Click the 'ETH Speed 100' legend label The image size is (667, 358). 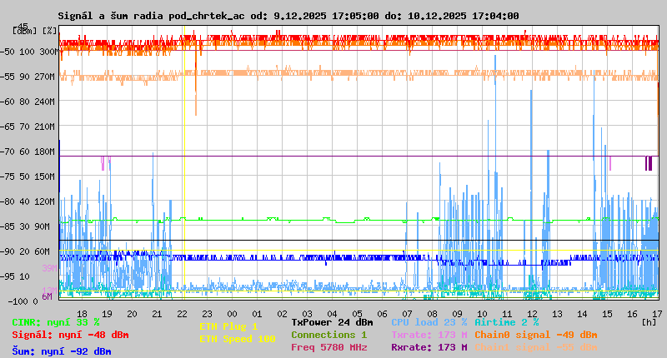tap(238, 339)
